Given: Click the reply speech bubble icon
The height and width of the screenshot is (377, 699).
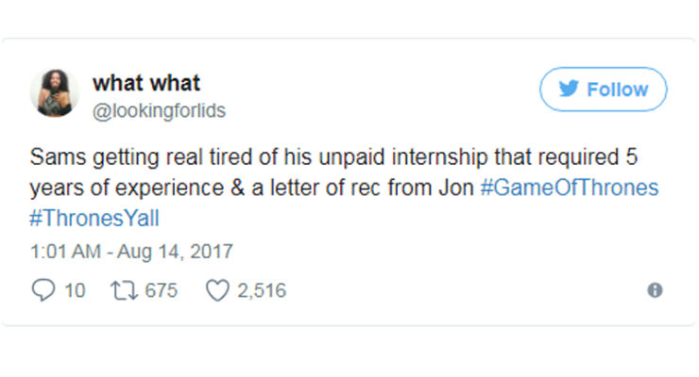Looking at the screenshot, I should click(x=43, y=291).
